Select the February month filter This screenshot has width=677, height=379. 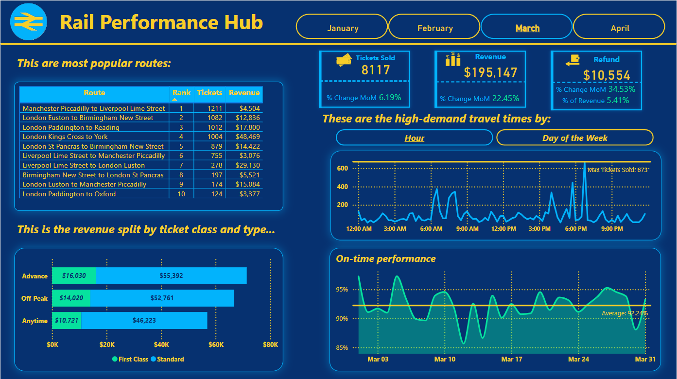[434, 26]
